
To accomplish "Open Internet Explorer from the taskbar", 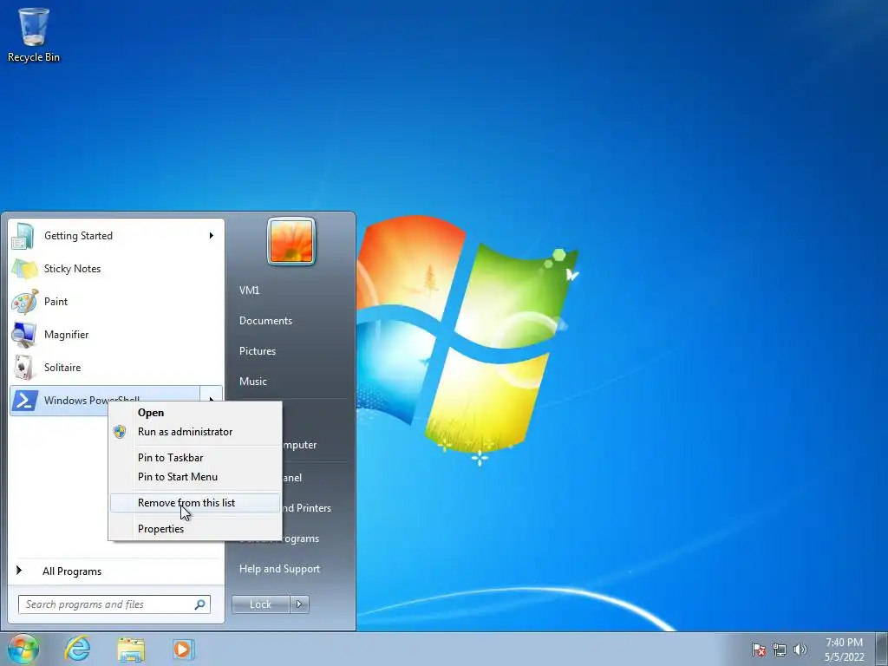I will [x=77, y=649].
